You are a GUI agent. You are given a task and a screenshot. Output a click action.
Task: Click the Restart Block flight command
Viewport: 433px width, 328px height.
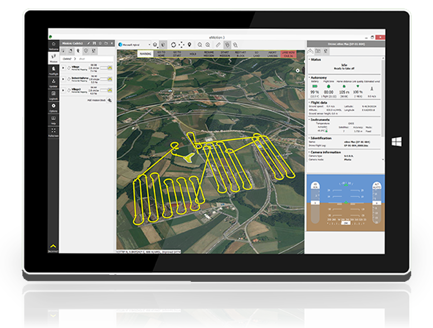click(x=241, y=54)
